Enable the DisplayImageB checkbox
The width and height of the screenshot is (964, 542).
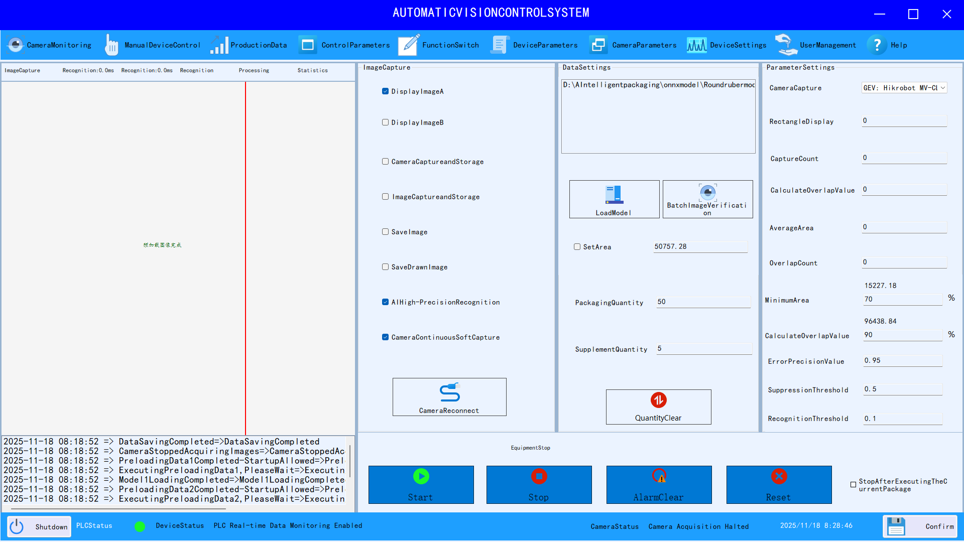385,122
